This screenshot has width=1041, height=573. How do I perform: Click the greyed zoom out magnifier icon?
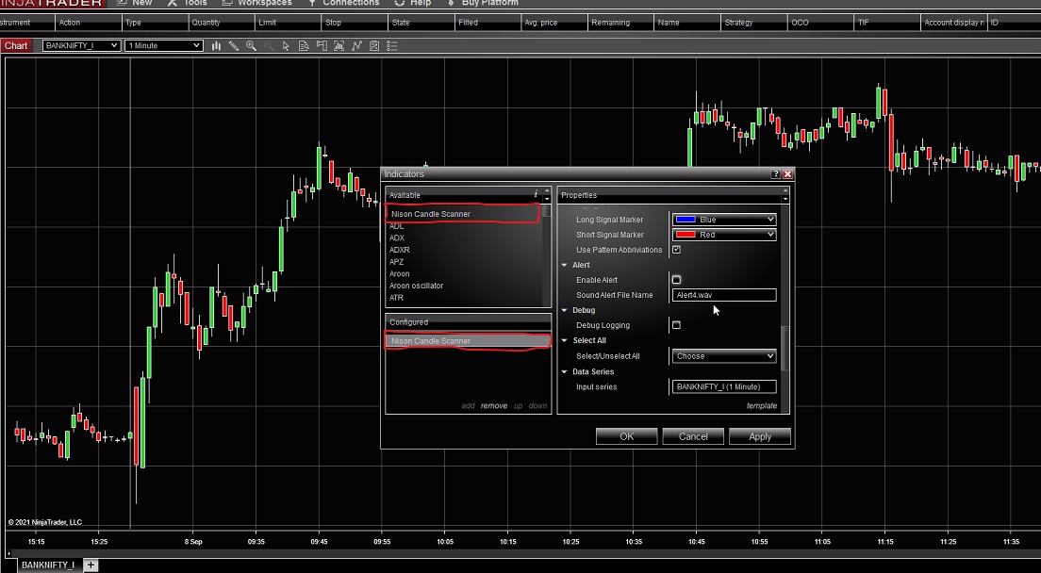coord(268,46)
